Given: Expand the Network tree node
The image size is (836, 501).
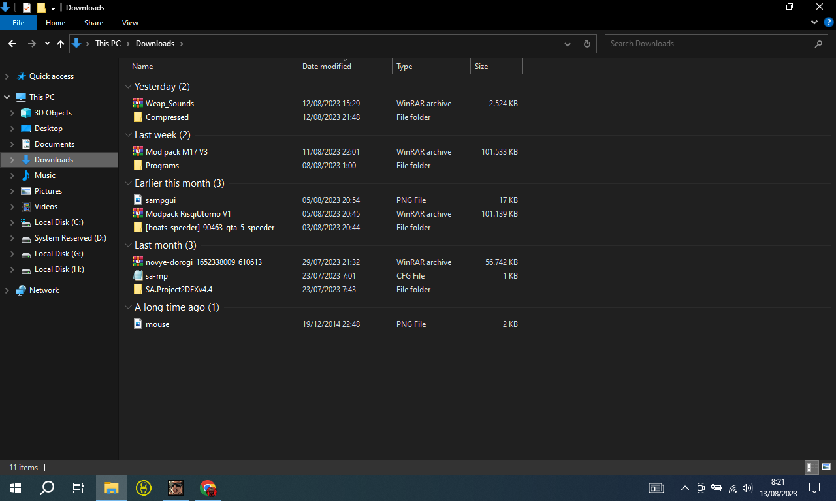Looking at the screenshot, I should point(7,290).
